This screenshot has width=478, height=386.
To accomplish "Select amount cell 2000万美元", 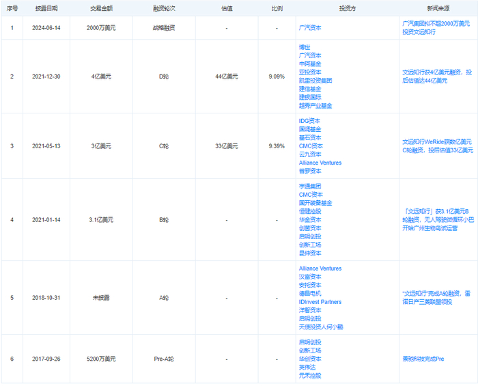I will pyautogui.click(x=101, y=28).
